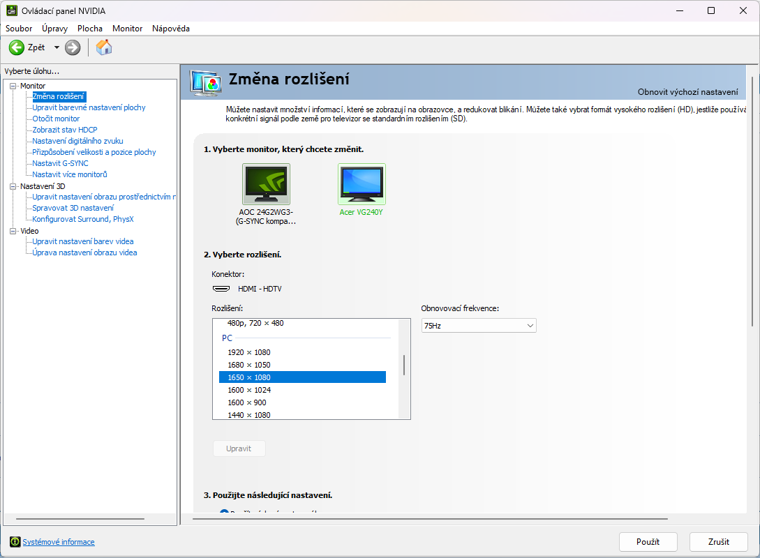Screen dimensions: 760x558
Task: Open the refresh rate dropdown showing 75Hz
Action: [479, 326]
